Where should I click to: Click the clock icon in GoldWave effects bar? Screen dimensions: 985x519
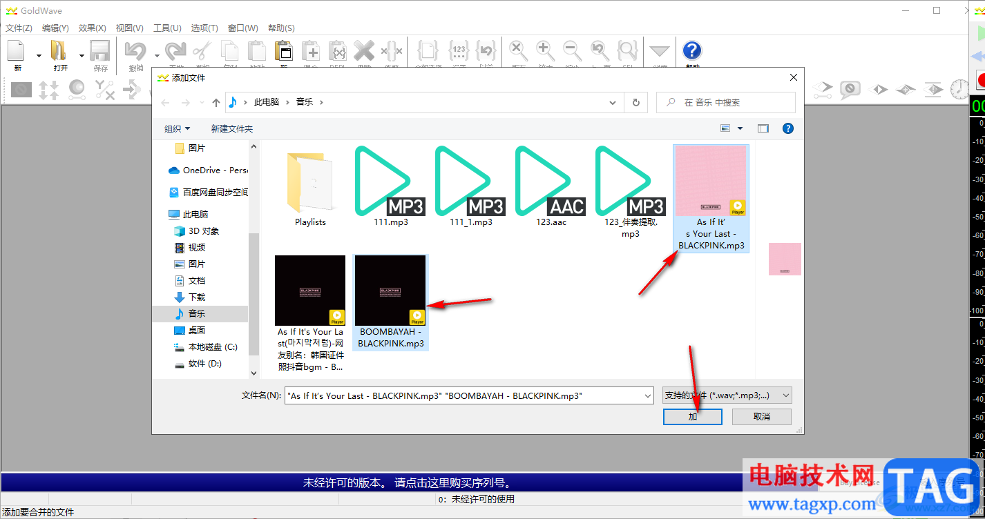click(x=959, y=89)
